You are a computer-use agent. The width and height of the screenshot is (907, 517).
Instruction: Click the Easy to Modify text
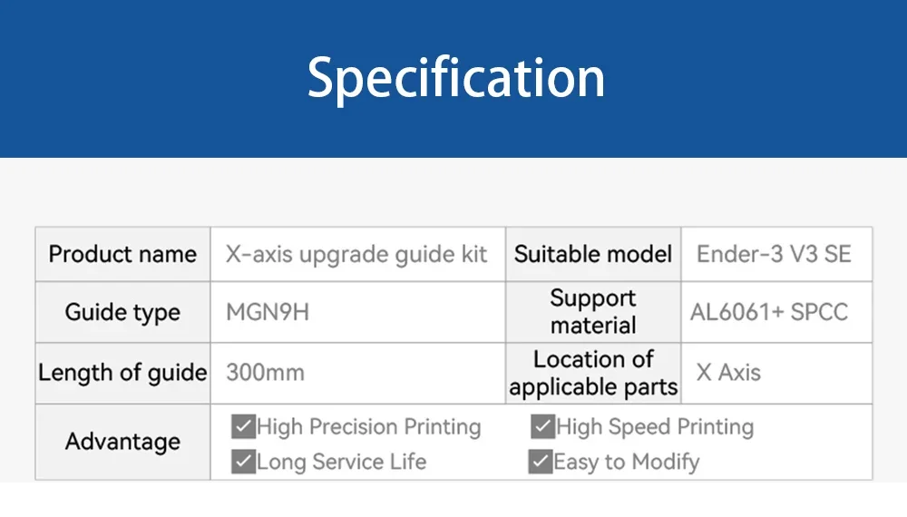coord(627,462)
